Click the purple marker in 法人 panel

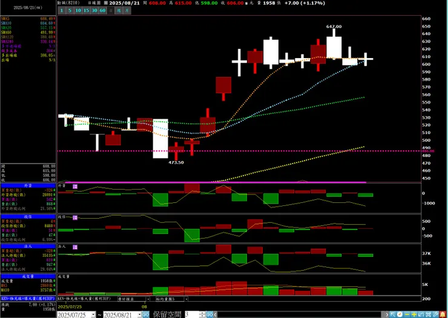coord(75,247)
